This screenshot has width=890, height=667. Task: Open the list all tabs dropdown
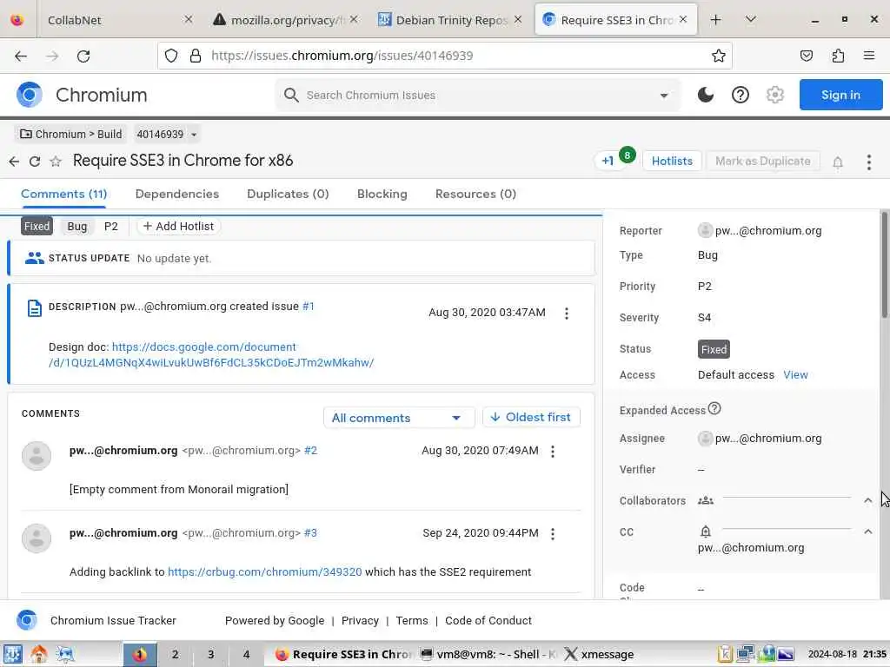(x=750, y=20)
